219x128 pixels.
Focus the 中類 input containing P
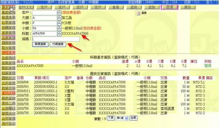(44, 23)
